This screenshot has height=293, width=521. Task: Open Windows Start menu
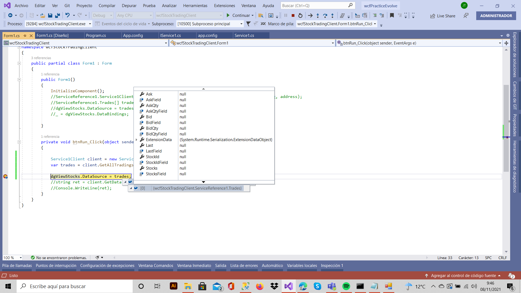[x=8, y=286]
